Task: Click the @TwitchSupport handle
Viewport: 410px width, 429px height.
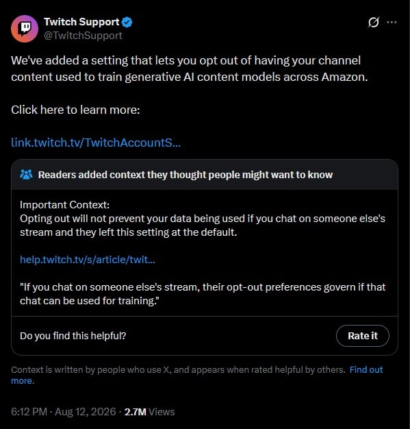Action: pos(83,36)
